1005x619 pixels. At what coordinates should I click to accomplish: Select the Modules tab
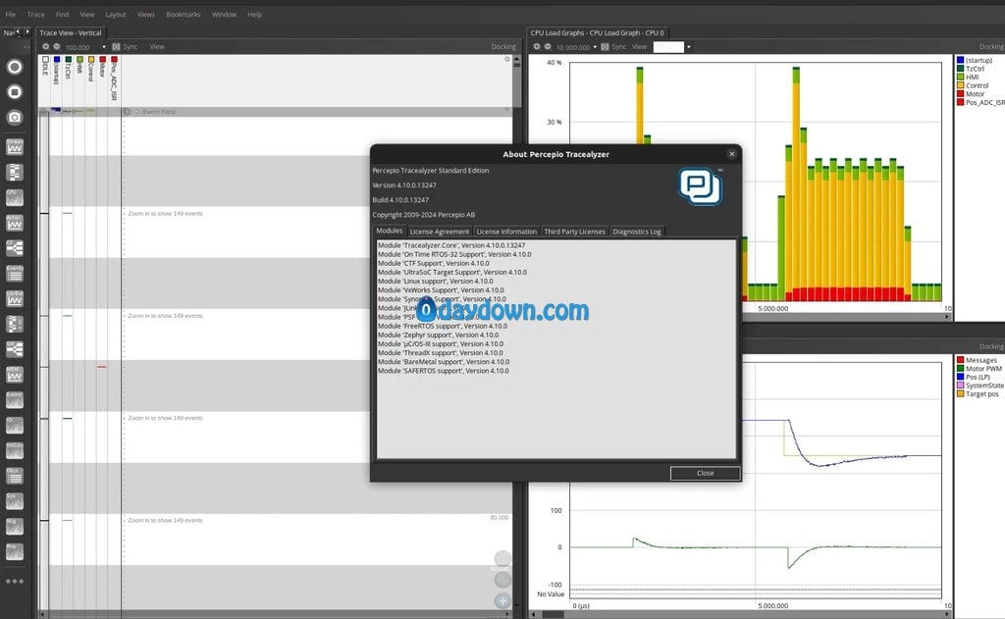pos(389,231)
